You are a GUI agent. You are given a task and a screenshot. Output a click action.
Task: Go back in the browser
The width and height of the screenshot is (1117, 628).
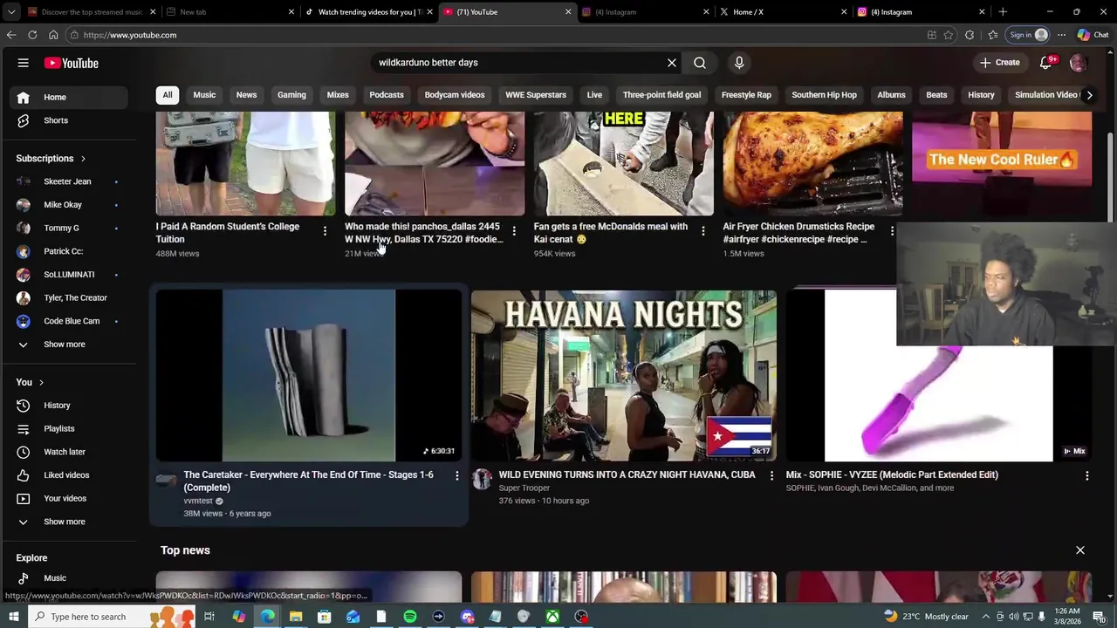pos(11,35)
